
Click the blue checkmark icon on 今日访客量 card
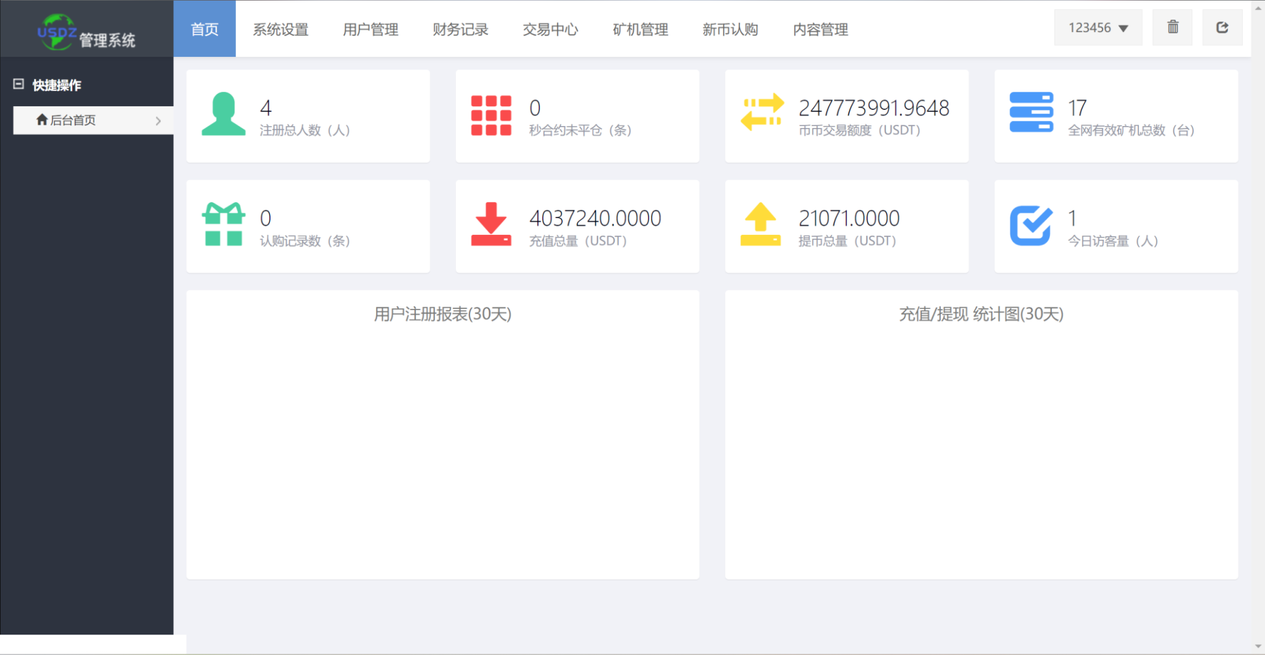(1031, 225)
